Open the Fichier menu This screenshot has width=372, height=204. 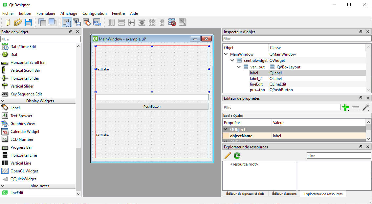pyautogui.click(x=8, y=13)
